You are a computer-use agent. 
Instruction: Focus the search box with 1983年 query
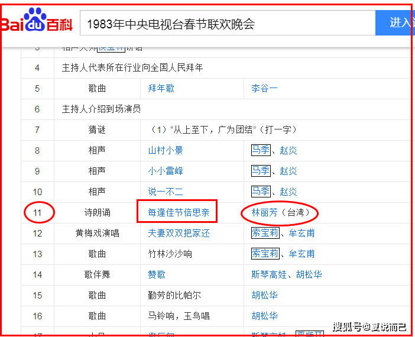point(228,23)
